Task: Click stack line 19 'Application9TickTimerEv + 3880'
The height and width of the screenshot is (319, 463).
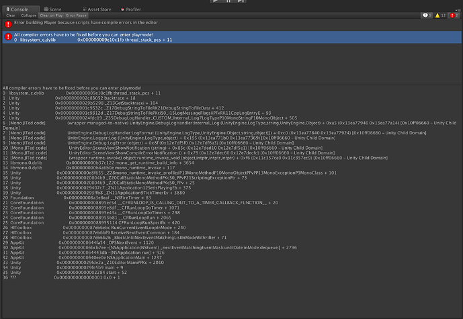Action: click(x=93, y=193)
